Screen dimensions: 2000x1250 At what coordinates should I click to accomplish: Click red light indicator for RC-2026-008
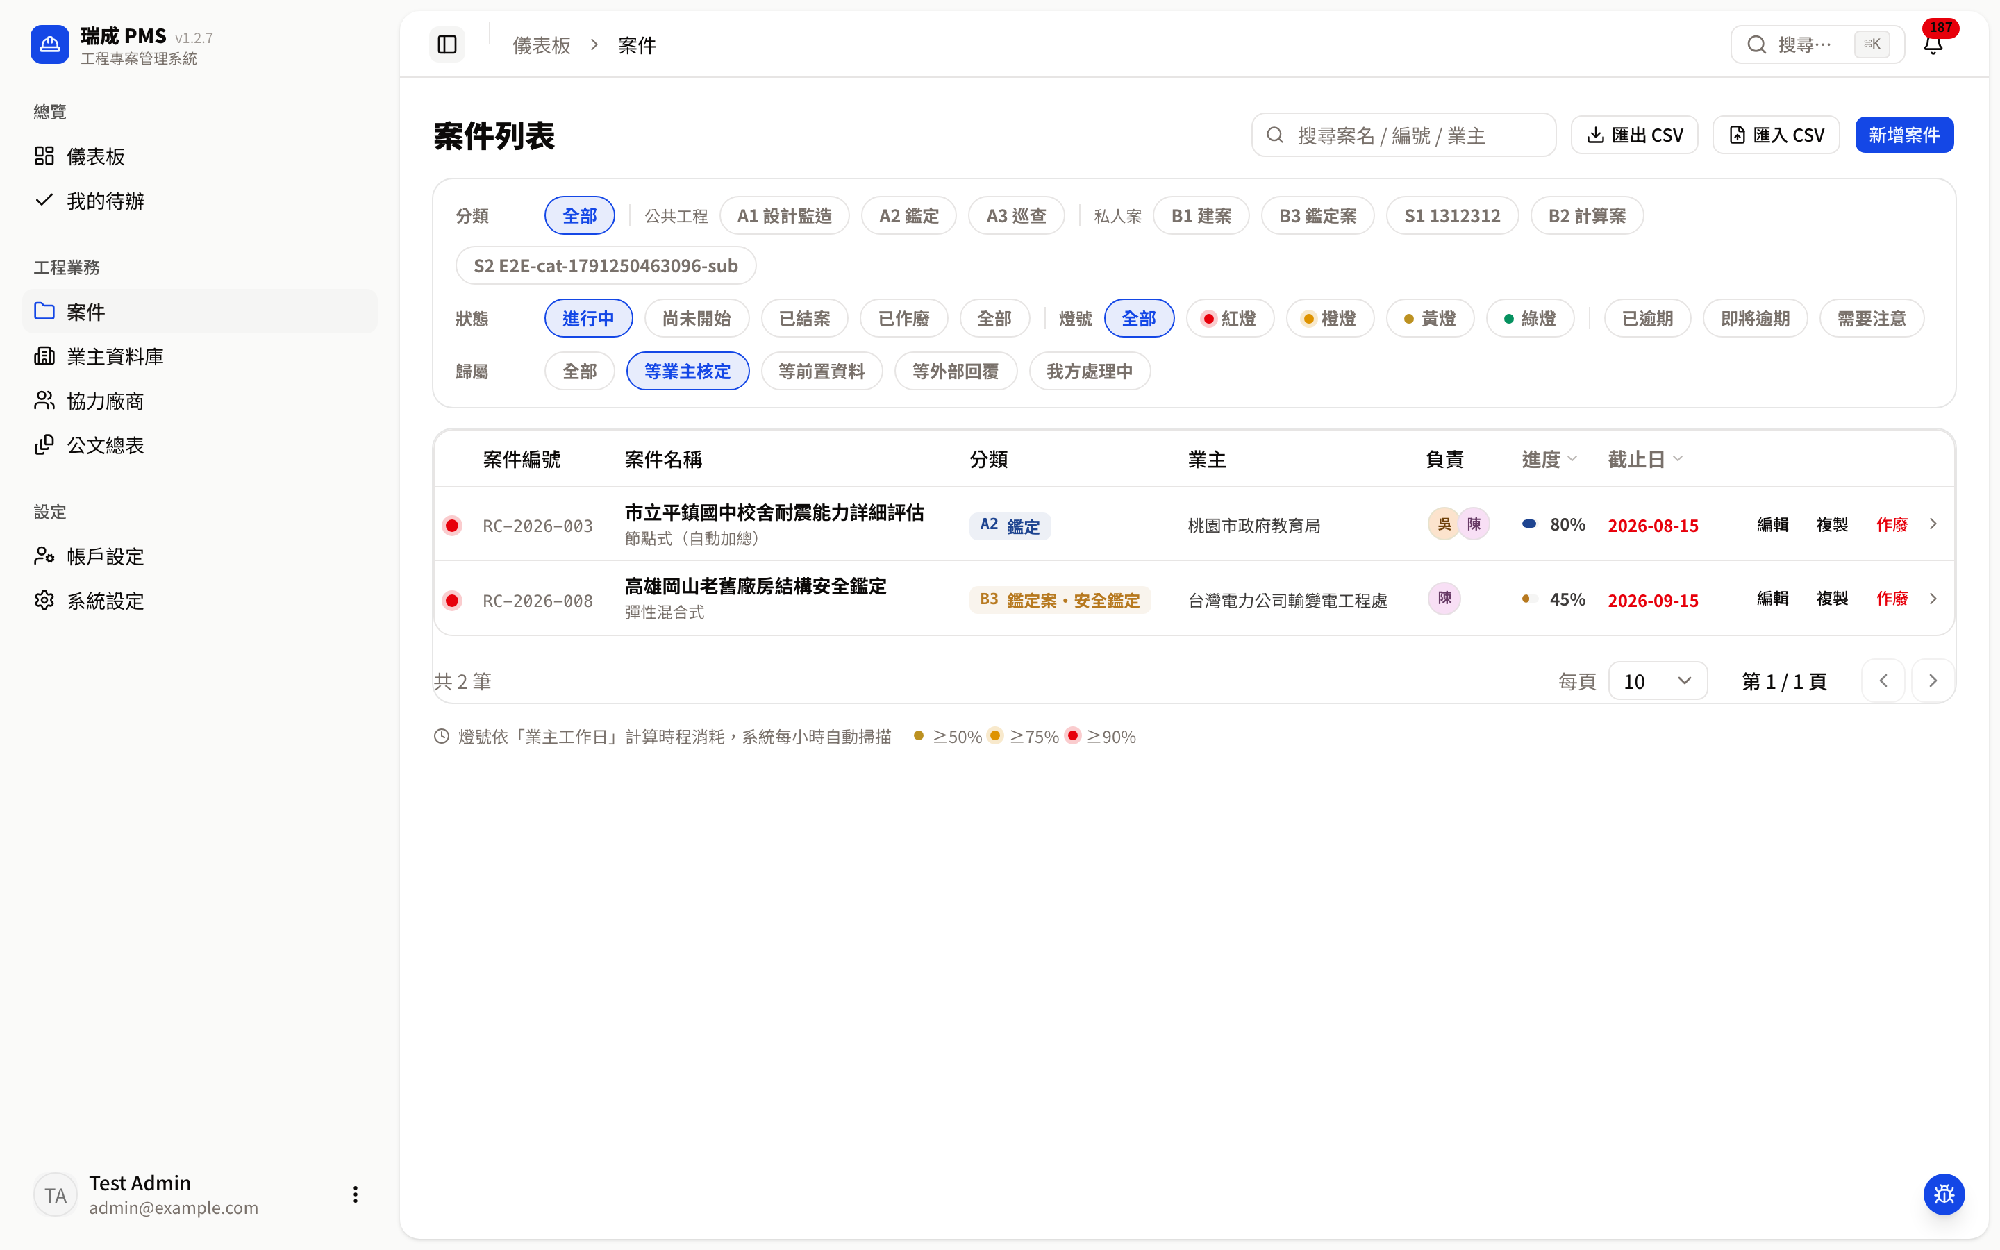click(452, 600)
